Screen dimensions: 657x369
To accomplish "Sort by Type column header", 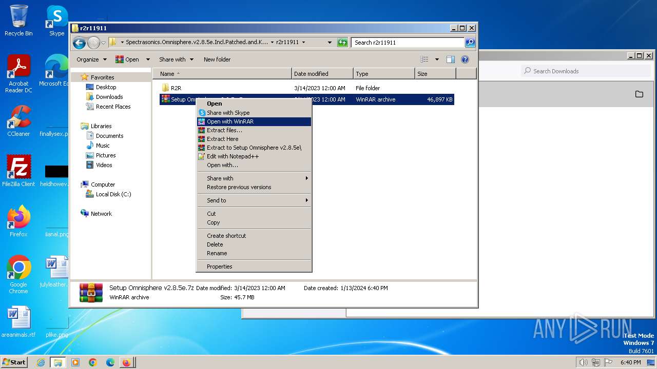I will [384, 74].
